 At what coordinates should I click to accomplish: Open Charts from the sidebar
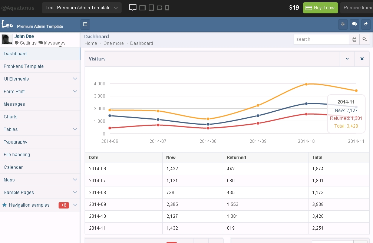[x=11, y=117]
